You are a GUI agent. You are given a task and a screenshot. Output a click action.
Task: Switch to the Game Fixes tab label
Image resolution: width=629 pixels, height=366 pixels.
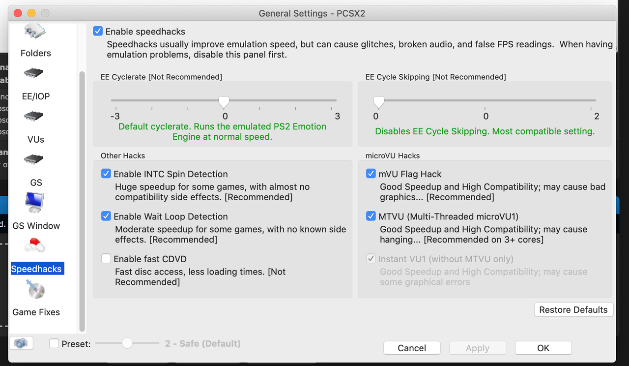[x=36, y=312]
